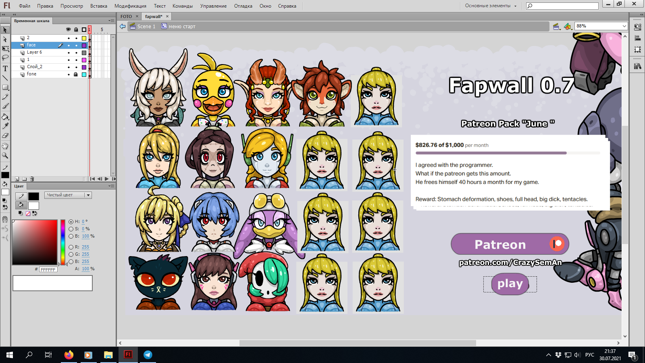This screenshot has width=645, height=363.
Task: Collapse the tools panel with double-arrow
Action: click(3, 15)
